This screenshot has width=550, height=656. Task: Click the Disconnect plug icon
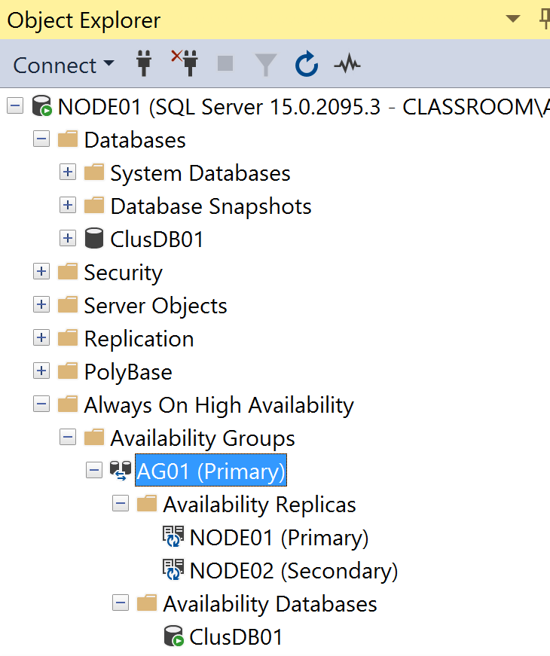tap(184, 64)
